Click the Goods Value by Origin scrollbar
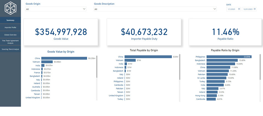Screen dimensions: 263x116 [x=97, y=67]
